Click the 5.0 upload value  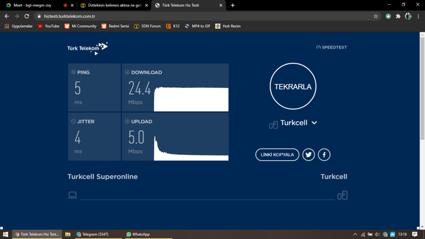[x=136, y=137]
